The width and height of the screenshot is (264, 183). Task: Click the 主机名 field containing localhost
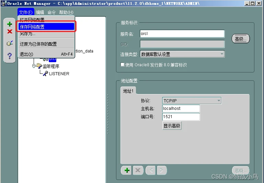point(181,108)
